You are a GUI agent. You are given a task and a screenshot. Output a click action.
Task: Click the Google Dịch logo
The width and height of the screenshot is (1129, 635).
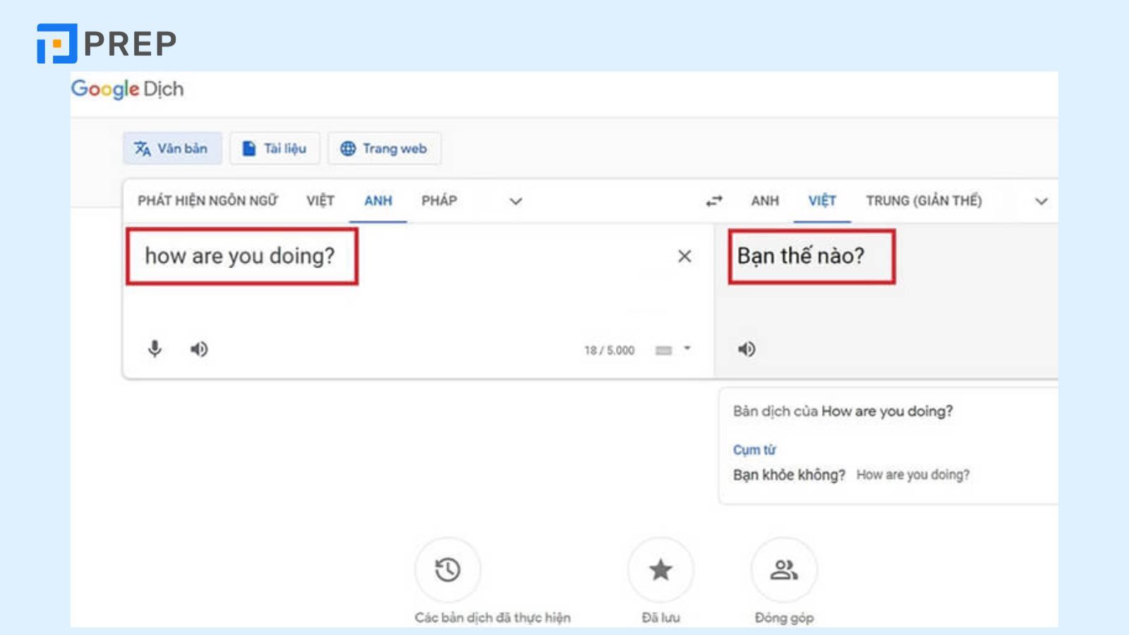pyautogui.click(x=127, y=89)
